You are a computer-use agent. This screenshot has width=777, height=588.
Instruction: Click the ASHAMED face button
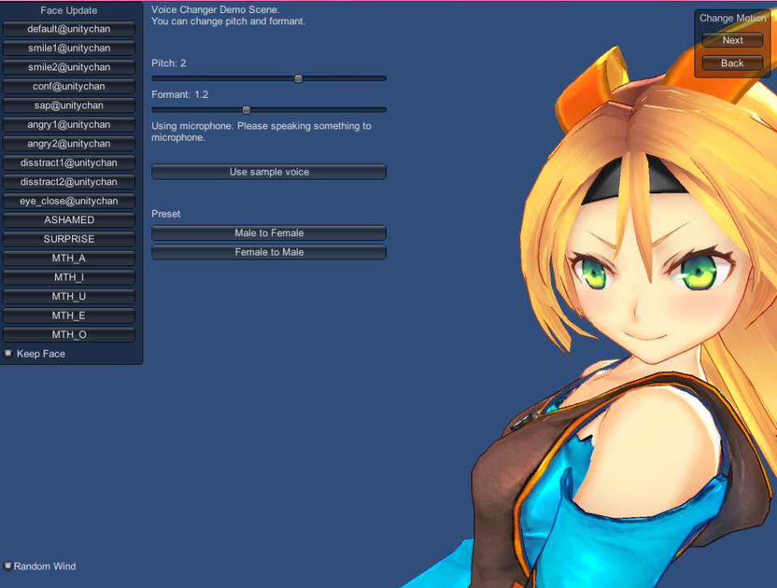click(69, 220)
